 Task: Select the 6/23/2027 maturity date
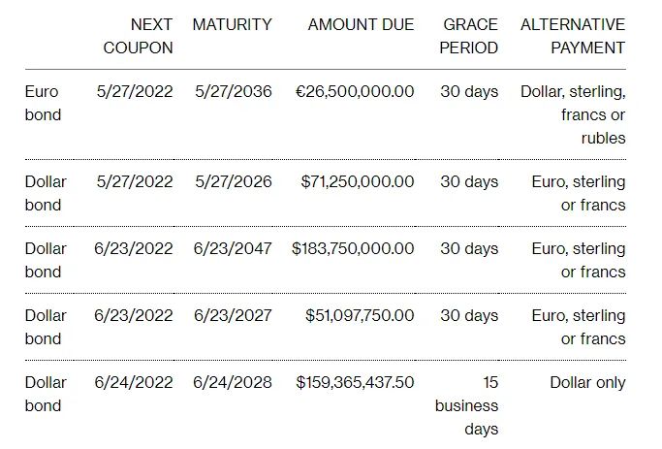(233, 315)
